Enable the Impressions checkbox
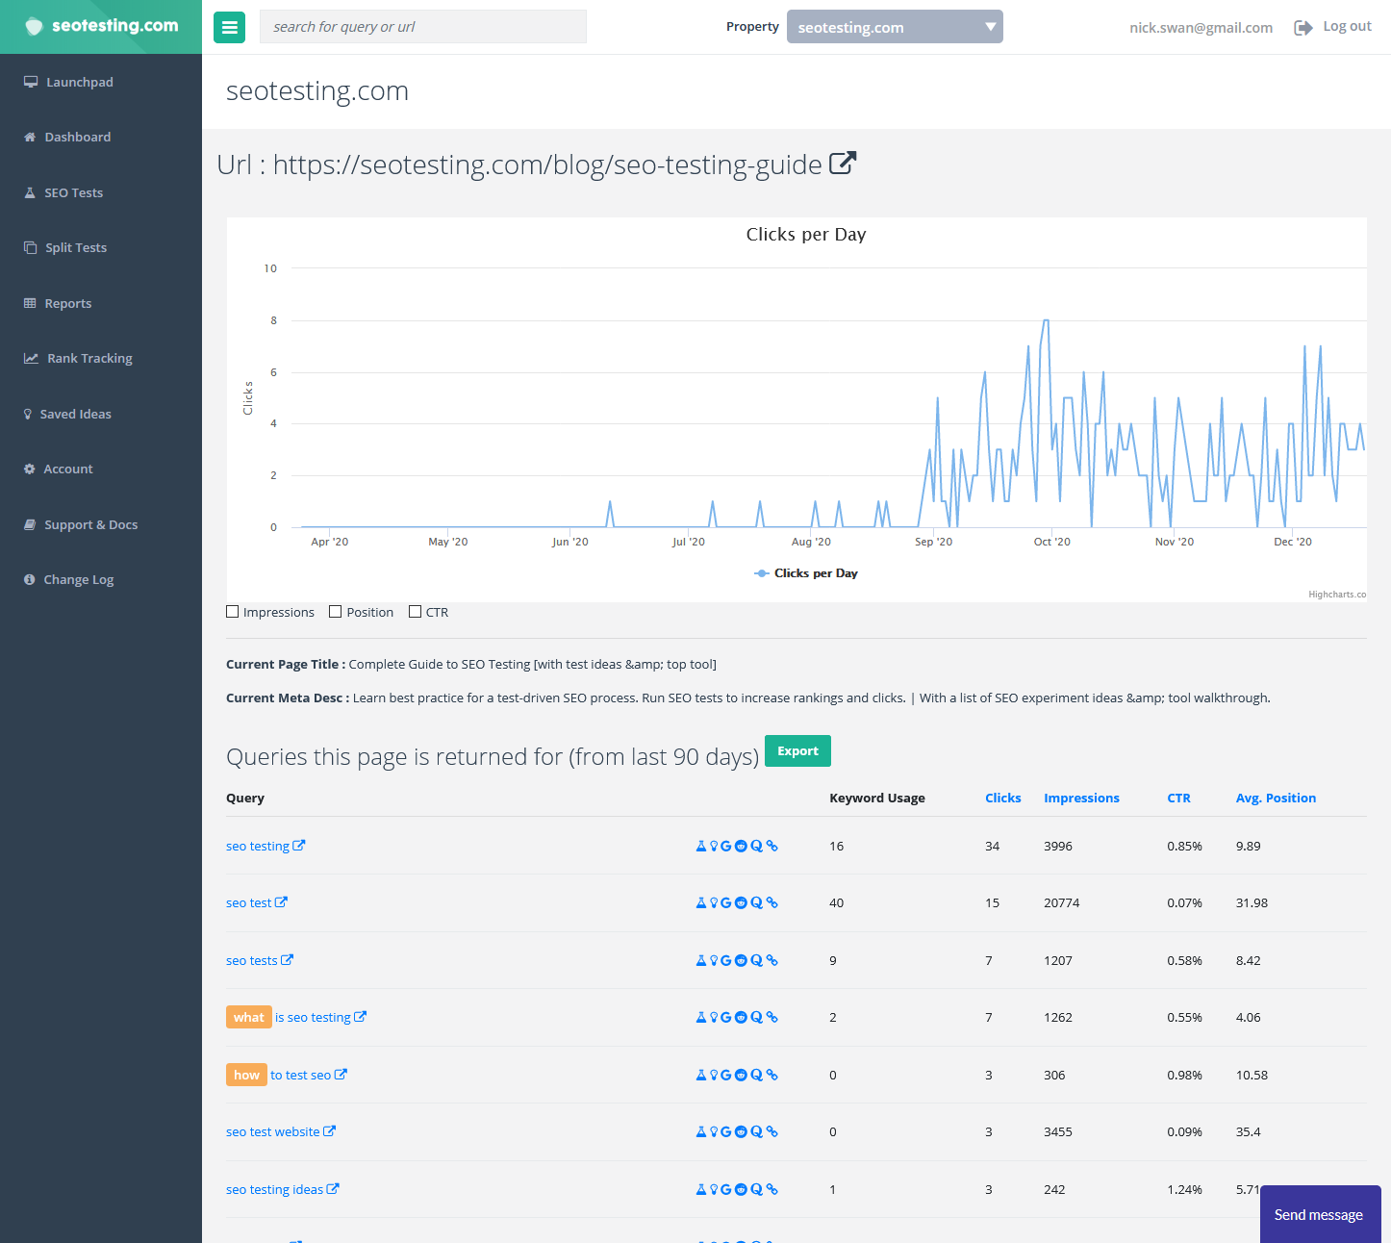The height and width of the screenshot is (1243, 1391). tap(232, 612)
